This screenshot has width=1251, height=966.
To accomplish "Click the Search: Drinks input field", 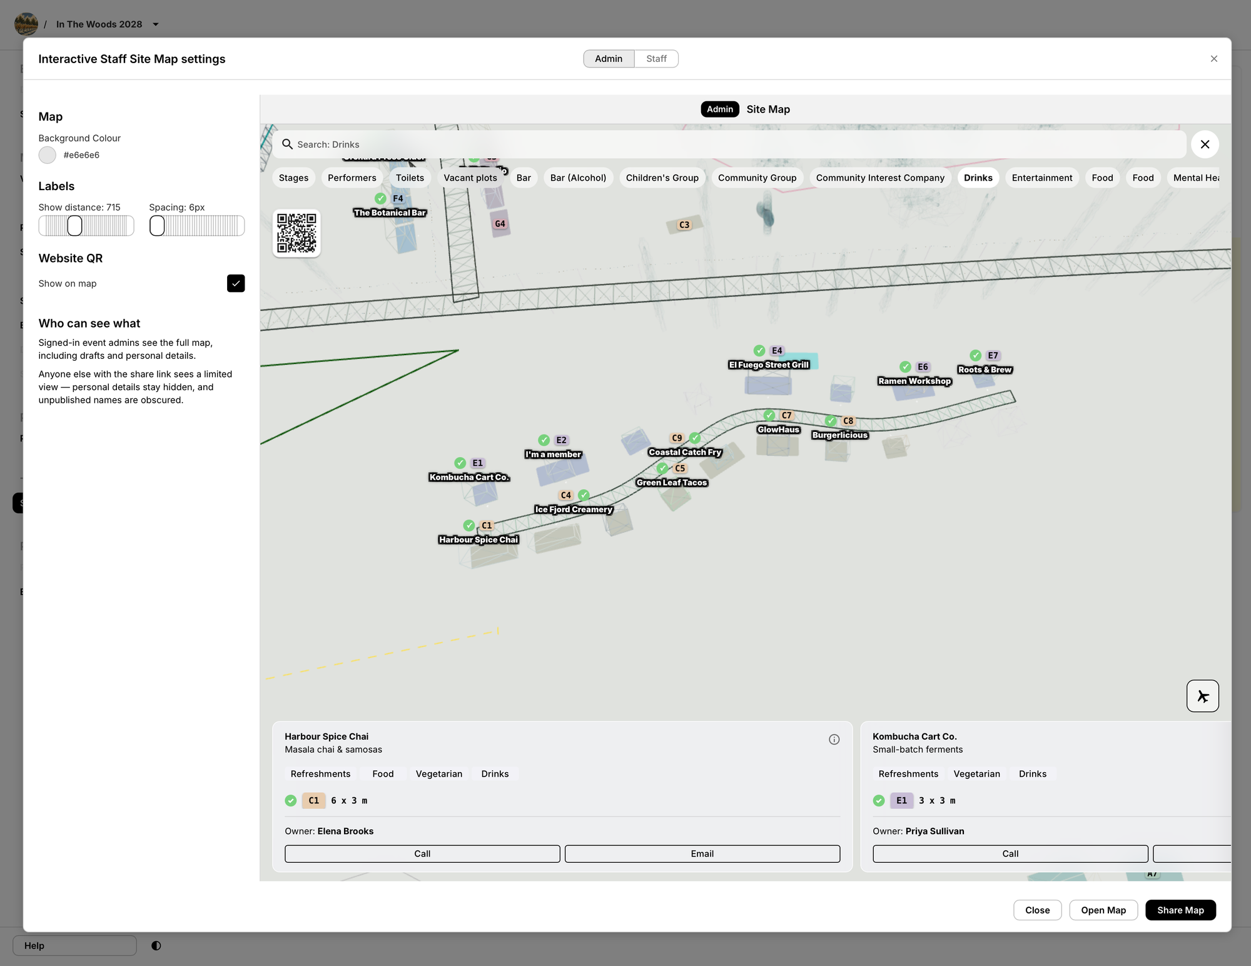I will [x=729, y=144].
